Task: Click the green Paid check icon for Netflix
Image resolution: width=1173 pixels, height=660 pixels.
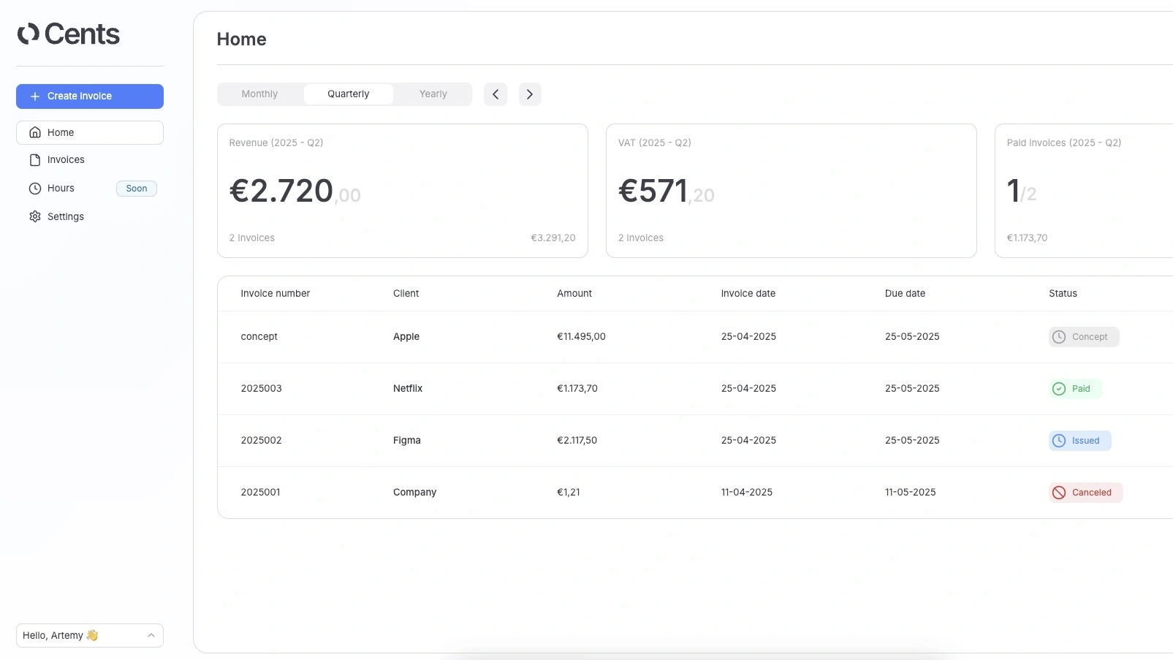Action: click(1058, 388)
